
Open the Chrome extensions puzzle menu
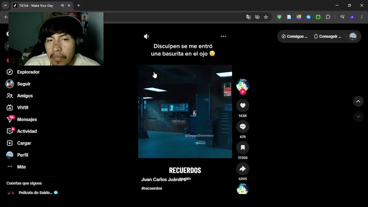coord(328,17)
